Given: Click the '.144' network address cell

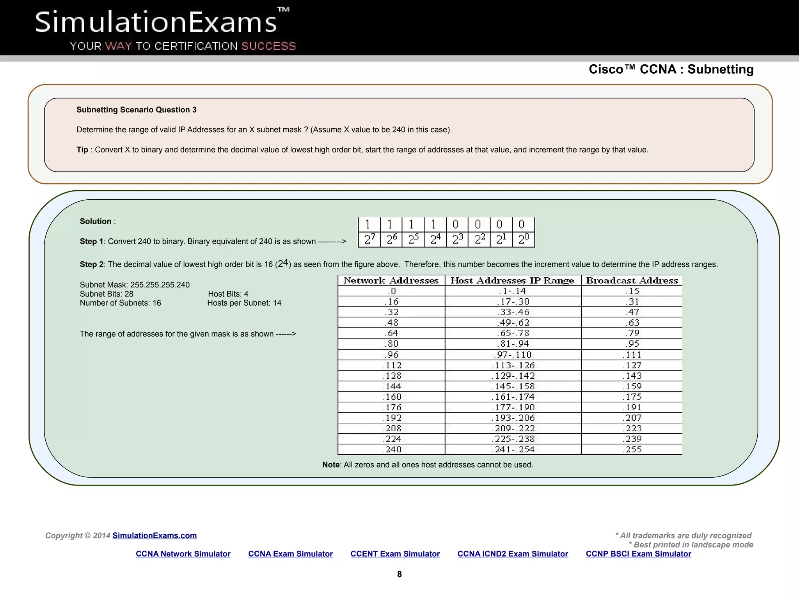Looking at the screenshot, I should [391, 386].
